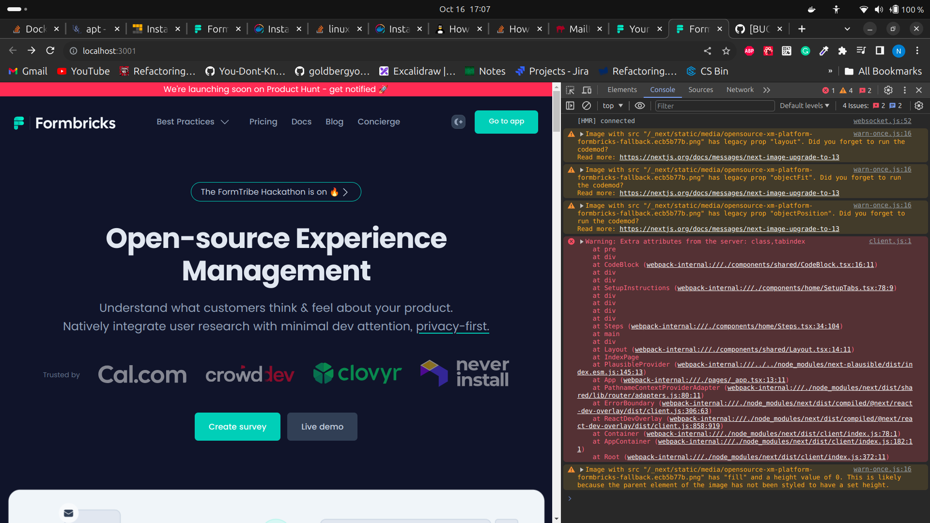
Task: Open the Default levels dropdown
Action: [805, 106]
